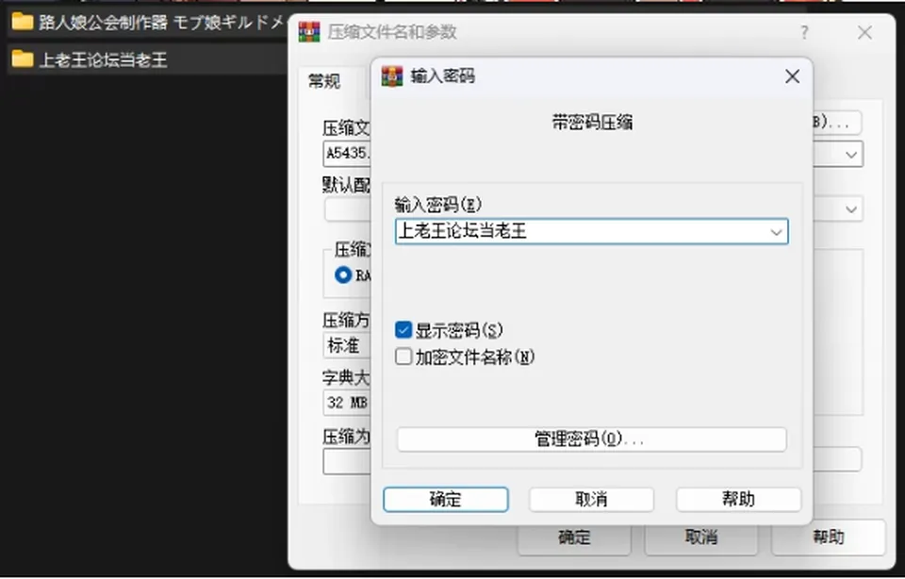Click 确定 in the 压缩文件名和参数 window
The image size is (905, 579).
pos(574,538)
